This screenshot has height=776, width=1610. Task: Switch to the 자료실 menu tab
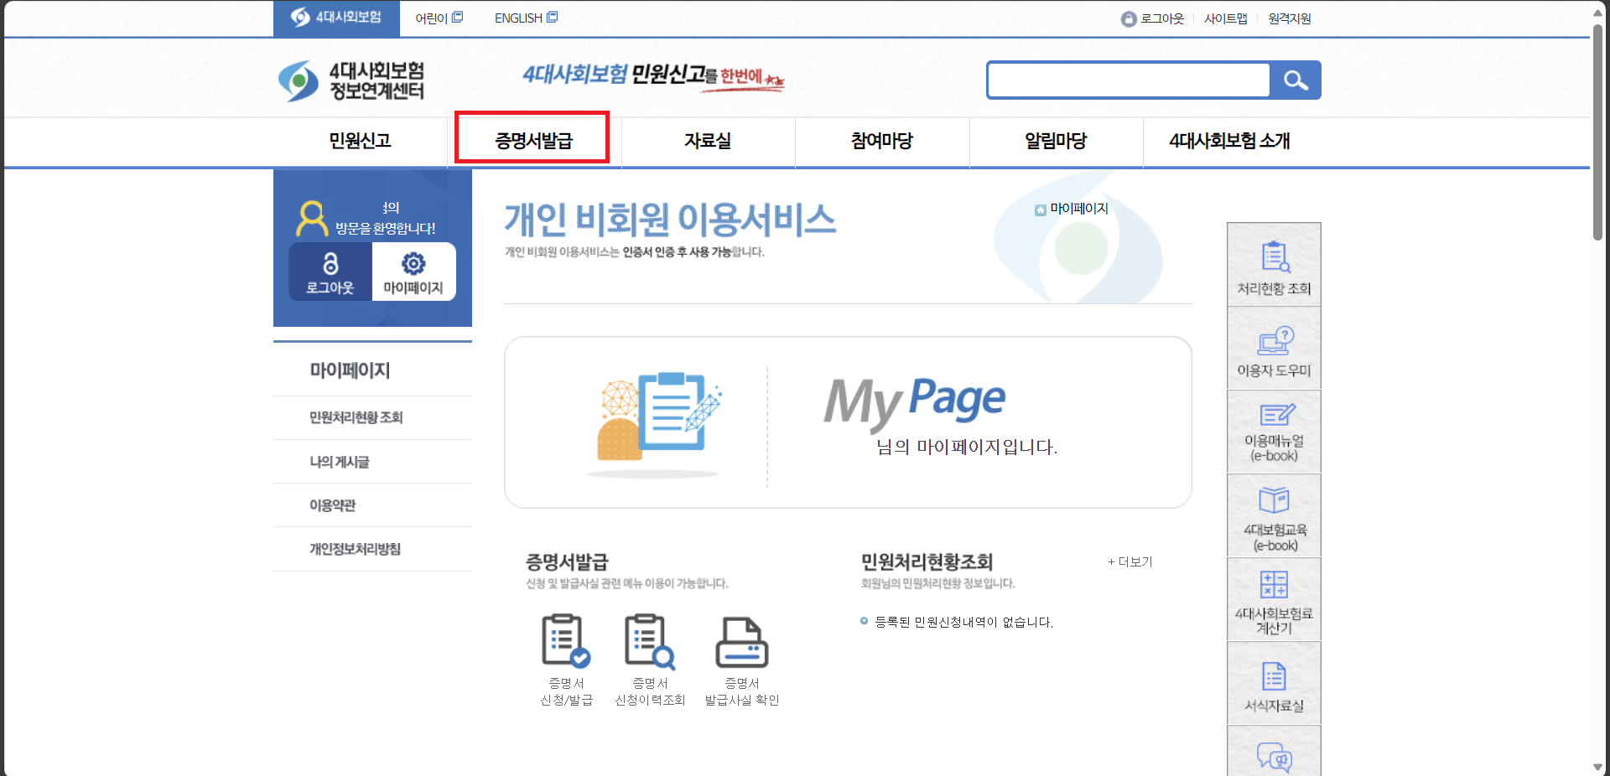pyautogui.click(x=709, y=142)
